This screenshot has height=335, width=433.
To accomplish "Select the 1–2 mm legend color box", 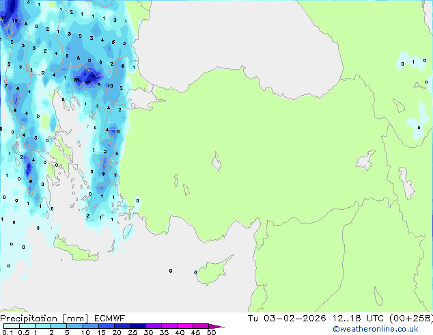I will pos(43,326).
